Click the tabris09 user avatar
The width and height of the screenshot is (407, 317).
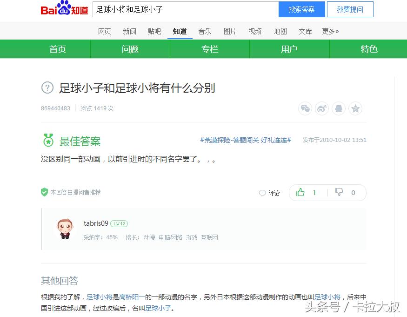pos(65,229)
